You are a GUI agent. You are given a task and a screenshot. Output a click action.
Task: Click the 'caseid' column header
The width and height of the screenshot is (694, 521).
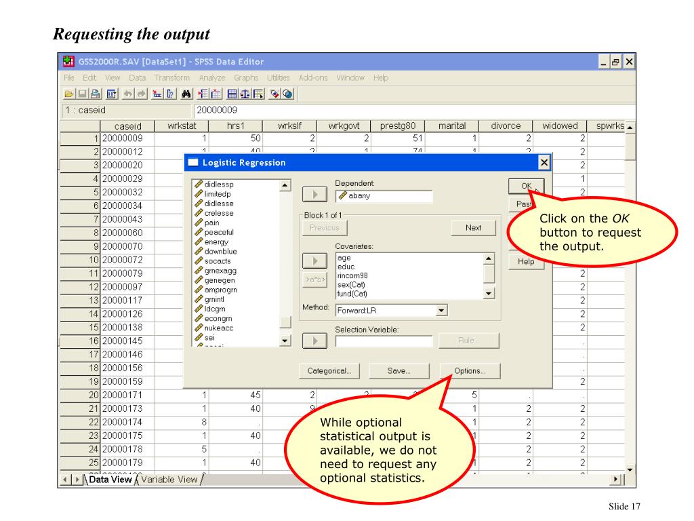(x=127, y=126)
